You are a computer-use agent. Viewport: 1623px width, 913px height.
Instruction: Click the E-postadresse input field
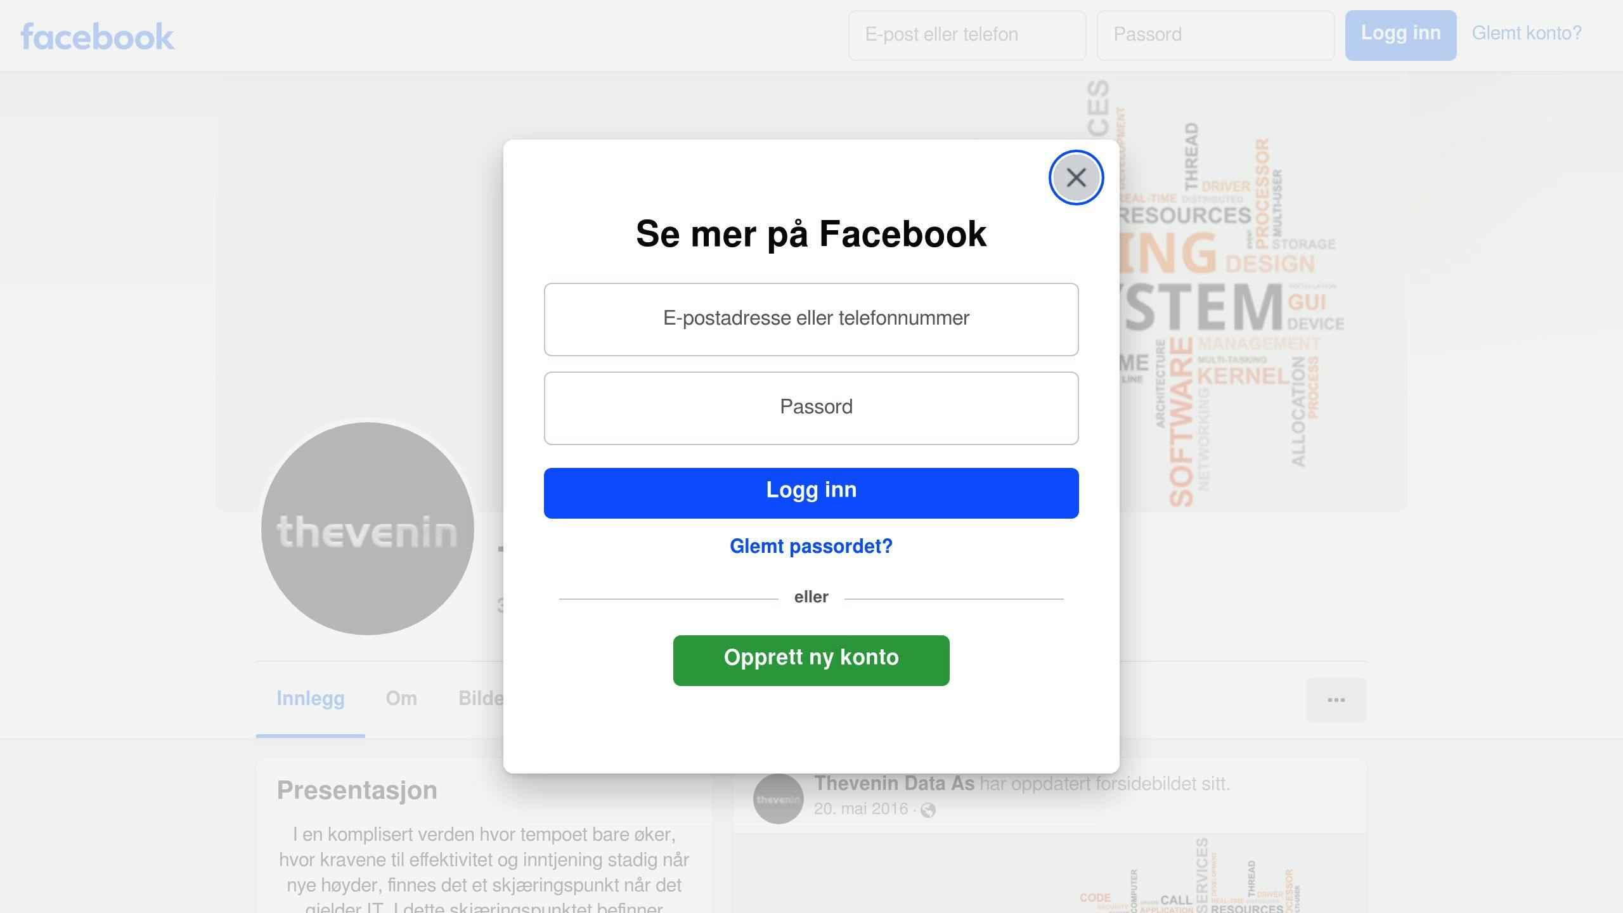(811, 319)
